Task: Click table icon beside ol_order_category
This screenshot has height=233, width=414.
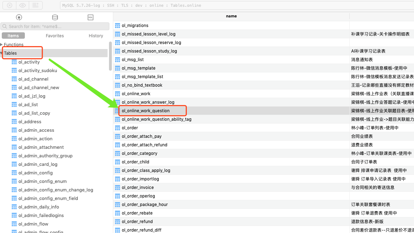Action: (x=118, y=153)
